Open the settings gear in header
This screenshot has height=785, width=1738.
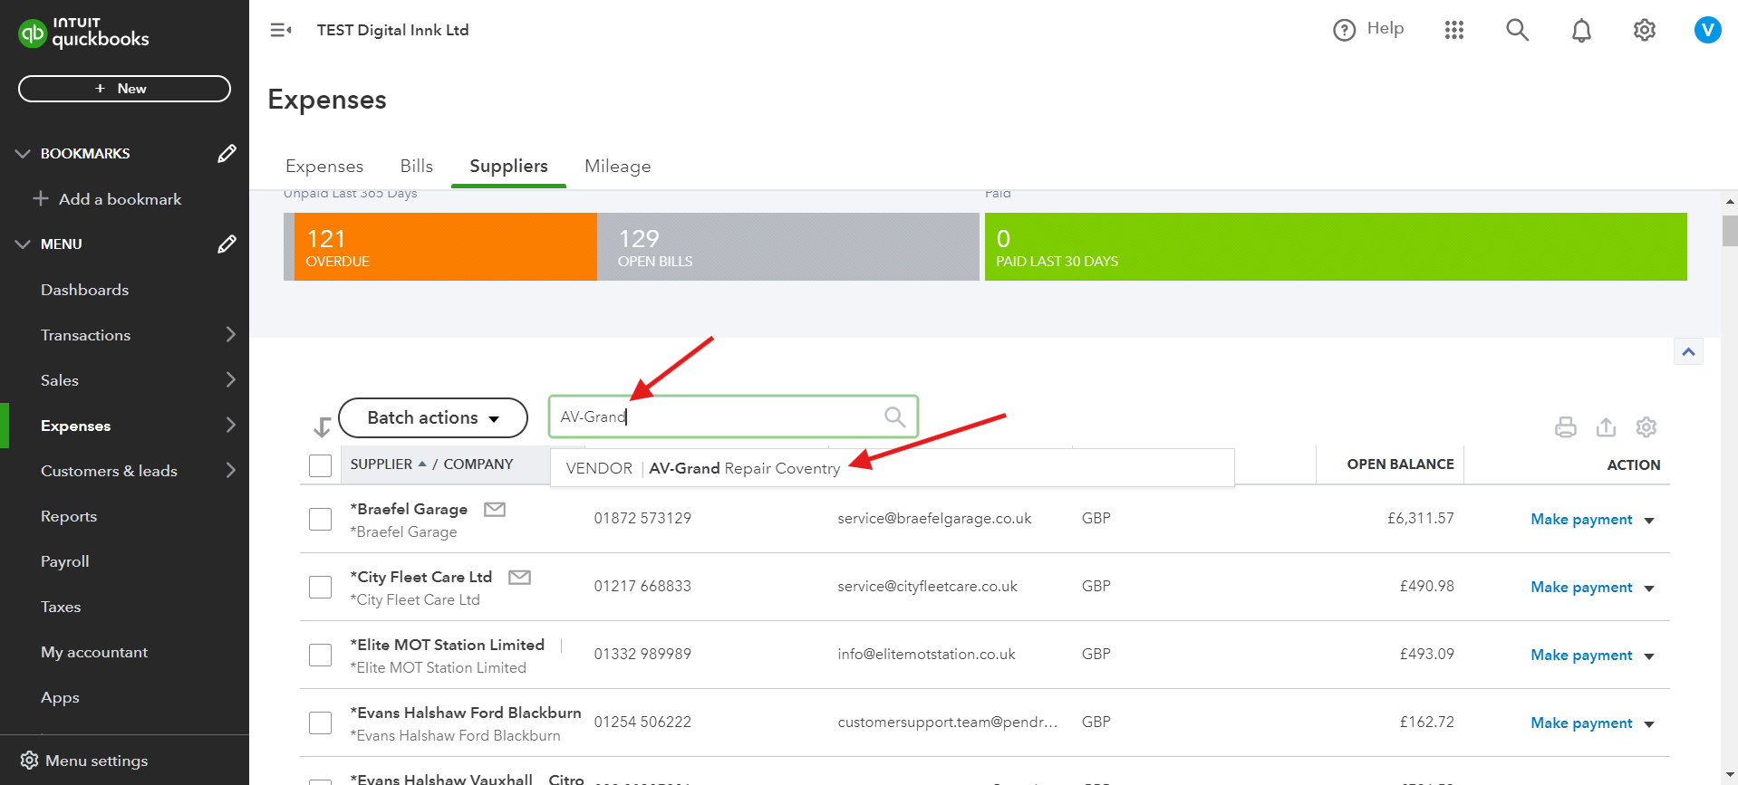(x=1645, y=30)
